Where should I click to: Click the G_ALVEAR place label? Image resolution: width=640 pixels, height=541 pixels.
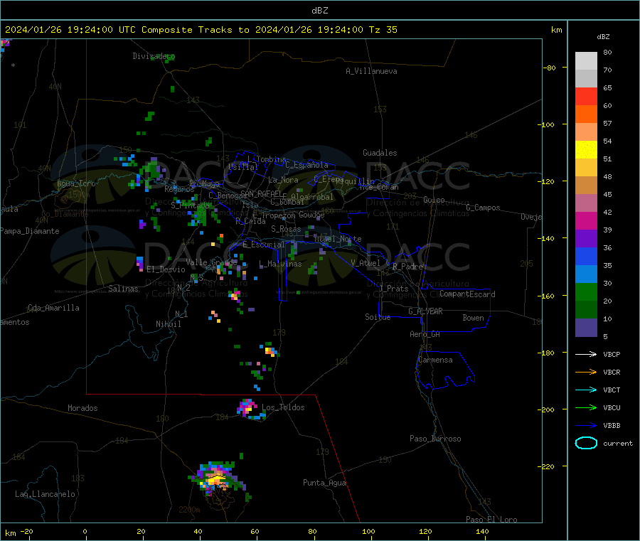[425, 311]
